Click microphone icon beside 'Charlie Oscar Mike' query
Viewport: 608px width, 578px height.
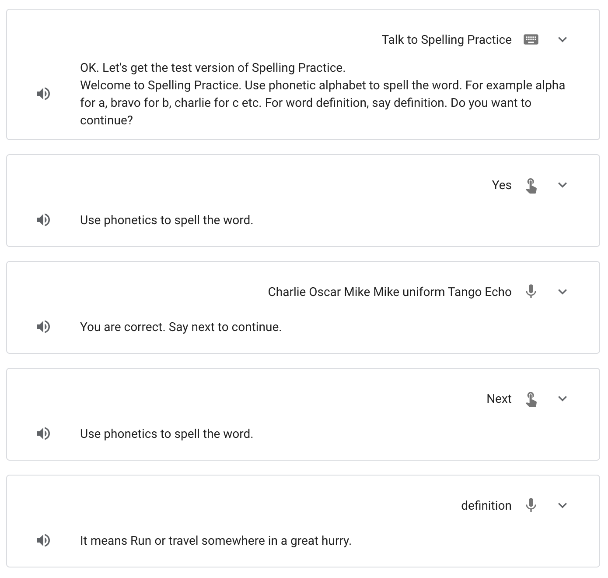click(531, 292)
